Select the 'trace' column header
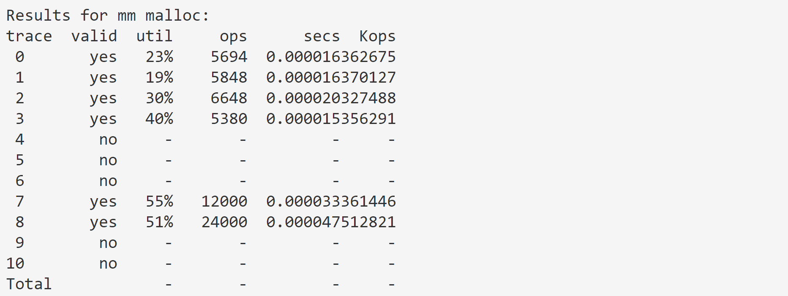This screenshot has height=296, width=788. 29,36
